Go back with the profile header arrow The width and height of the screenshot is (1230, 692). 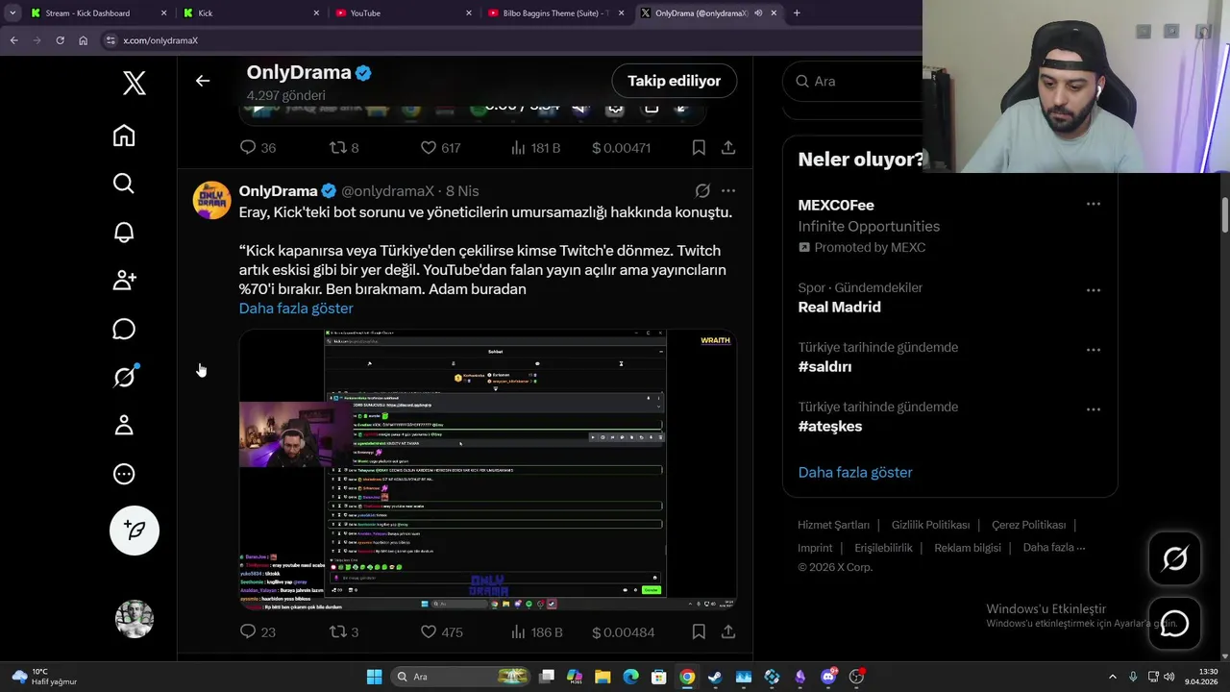coord(203,81)
